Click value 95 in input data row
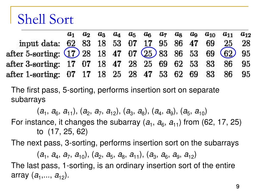Image resolution: width=257 pixels, height=193 pixels. coord(163,43)
